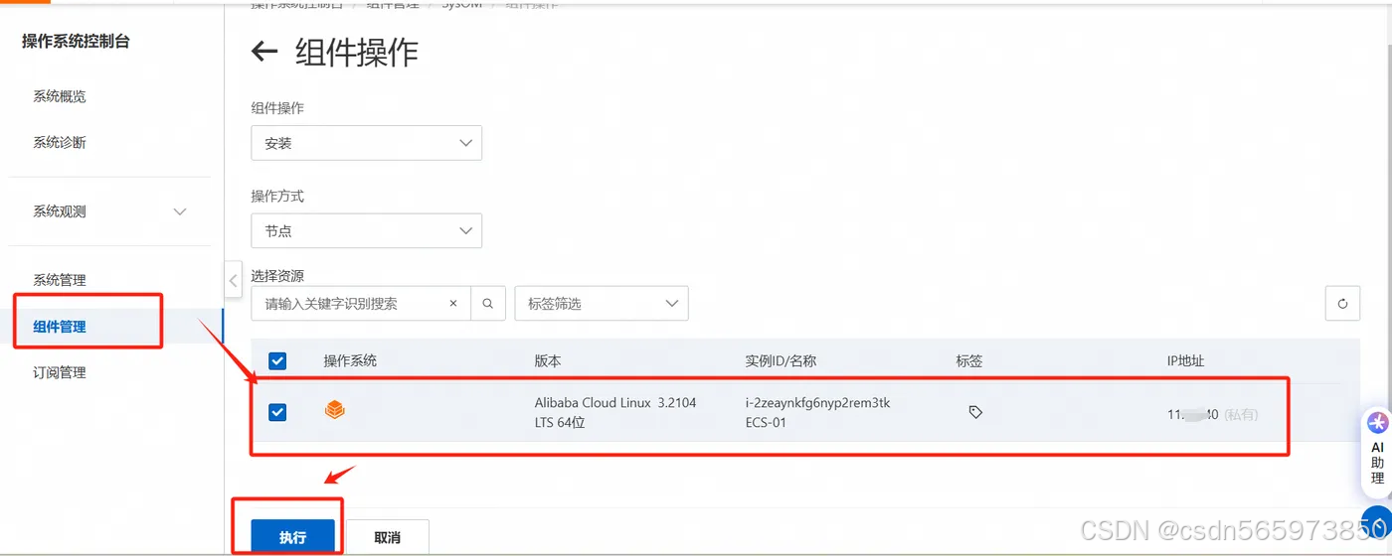
Task: Click the 版本 column header
Action: 548,361
